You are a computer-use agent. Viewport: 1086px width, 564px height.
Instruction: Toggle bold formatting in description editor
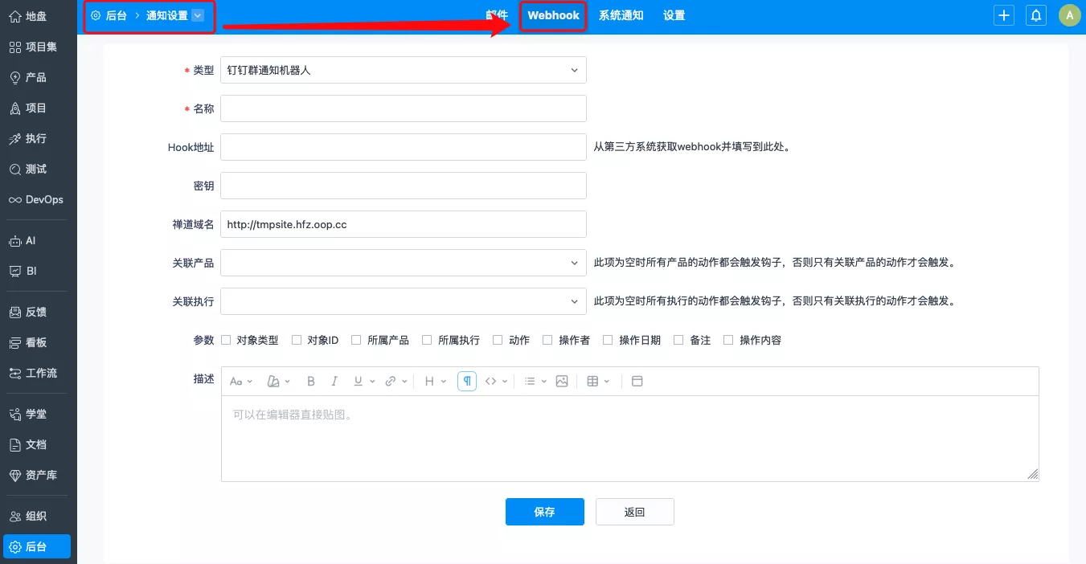coord(311,382)
